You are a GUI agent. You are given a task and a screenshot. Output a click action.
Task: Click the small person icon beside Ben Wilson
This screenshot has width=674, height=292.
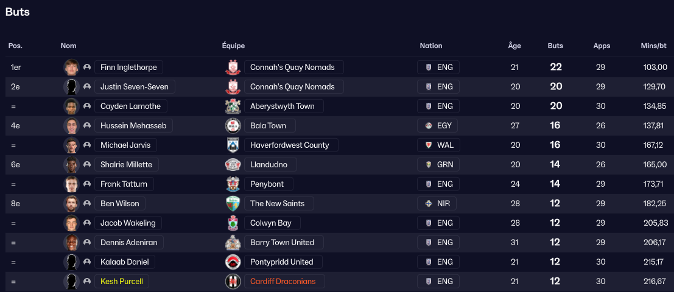pos(87,204)
